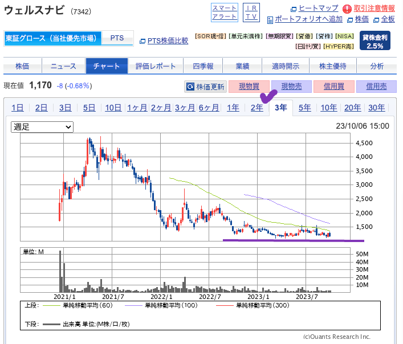Click the 単純移動平均(60) legend entry

click(x=78, y=305)
